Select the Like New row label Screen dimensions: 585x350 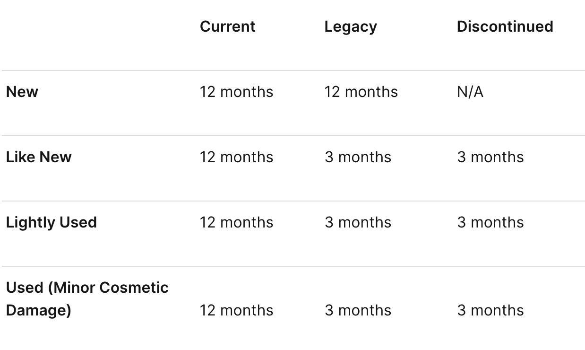click(39, 157)
